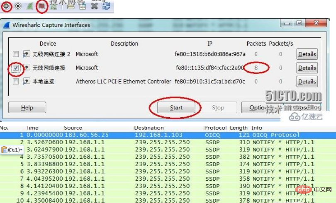Click the Wireshark fin icon in dialog title
Viewport: 336px width, 203px height.
pos(7,25)
